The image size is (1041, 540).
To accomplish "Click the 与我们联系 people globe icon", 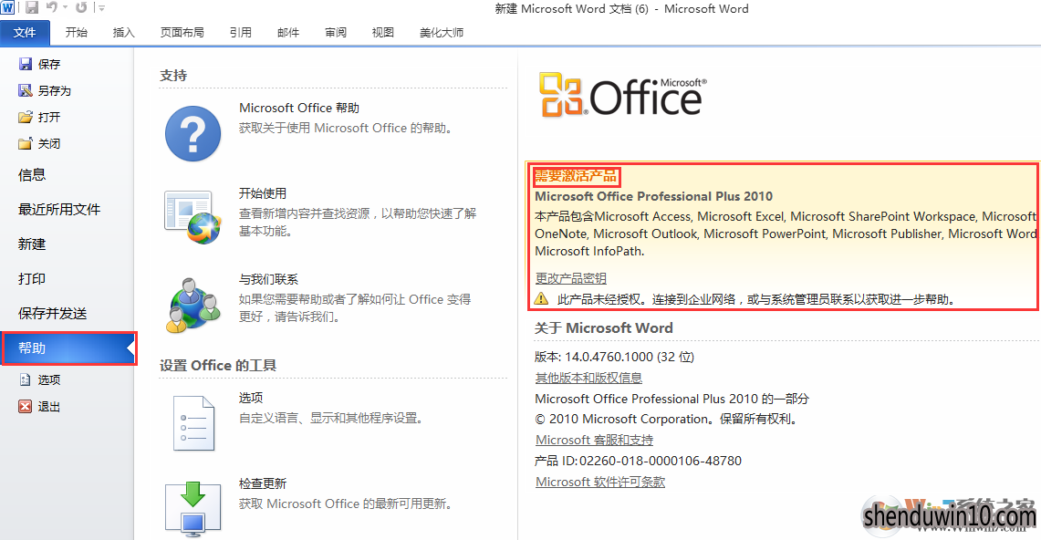I will 193,305.
